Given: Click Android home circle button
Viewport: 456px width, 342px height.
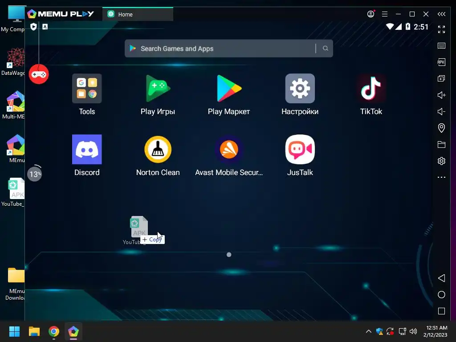Looking at the screenshot, I should point(441,295).
